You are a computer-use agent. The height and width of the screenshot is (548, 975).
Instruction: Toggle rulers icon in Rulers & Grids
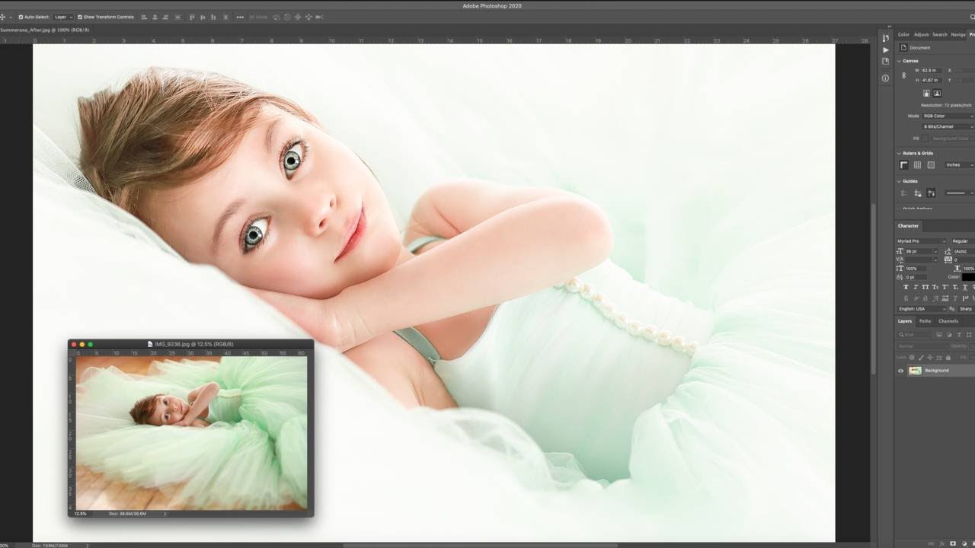(x=903, y=165)
